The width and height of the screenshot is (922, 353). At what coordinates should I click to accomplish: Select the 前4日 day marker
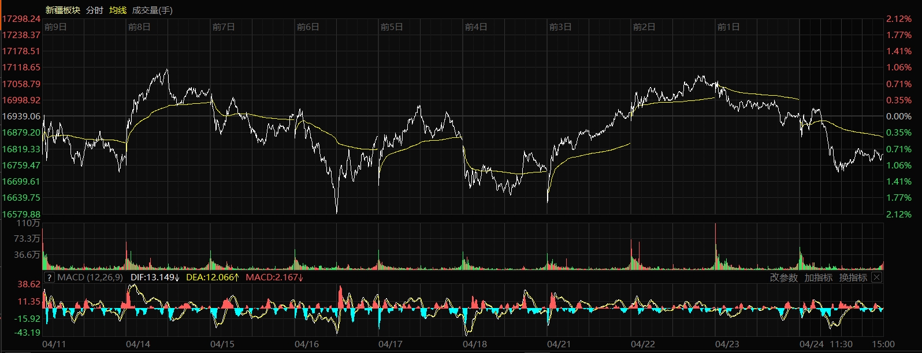pyautogui.click(x=476, y=27)
